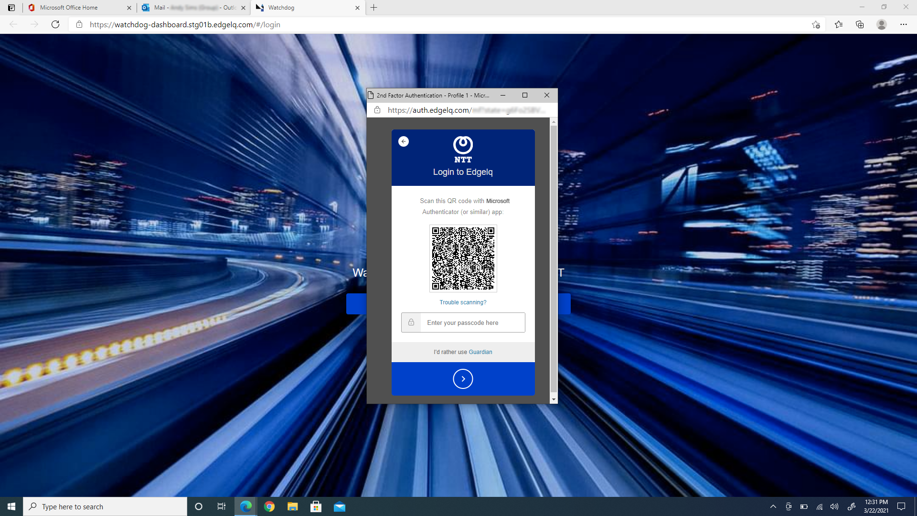Viewport: 917px width, 516px height.
Task: Add this page to favorites star icon
Action: pos(816,24)
